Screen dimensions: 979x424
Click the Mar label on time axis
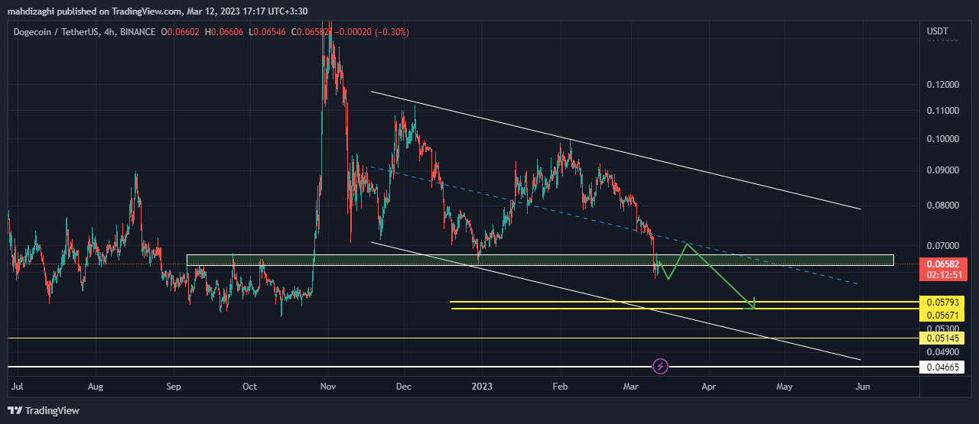pos(631,387)
